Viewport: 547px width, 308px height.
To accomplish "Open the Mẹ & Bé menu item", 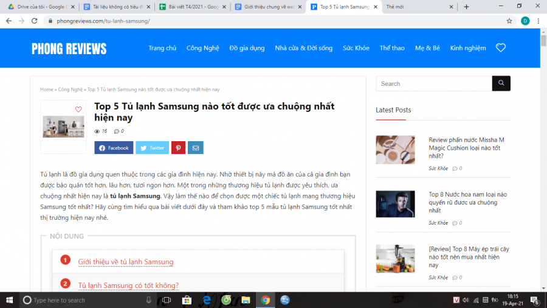I will tap(427, 48).
